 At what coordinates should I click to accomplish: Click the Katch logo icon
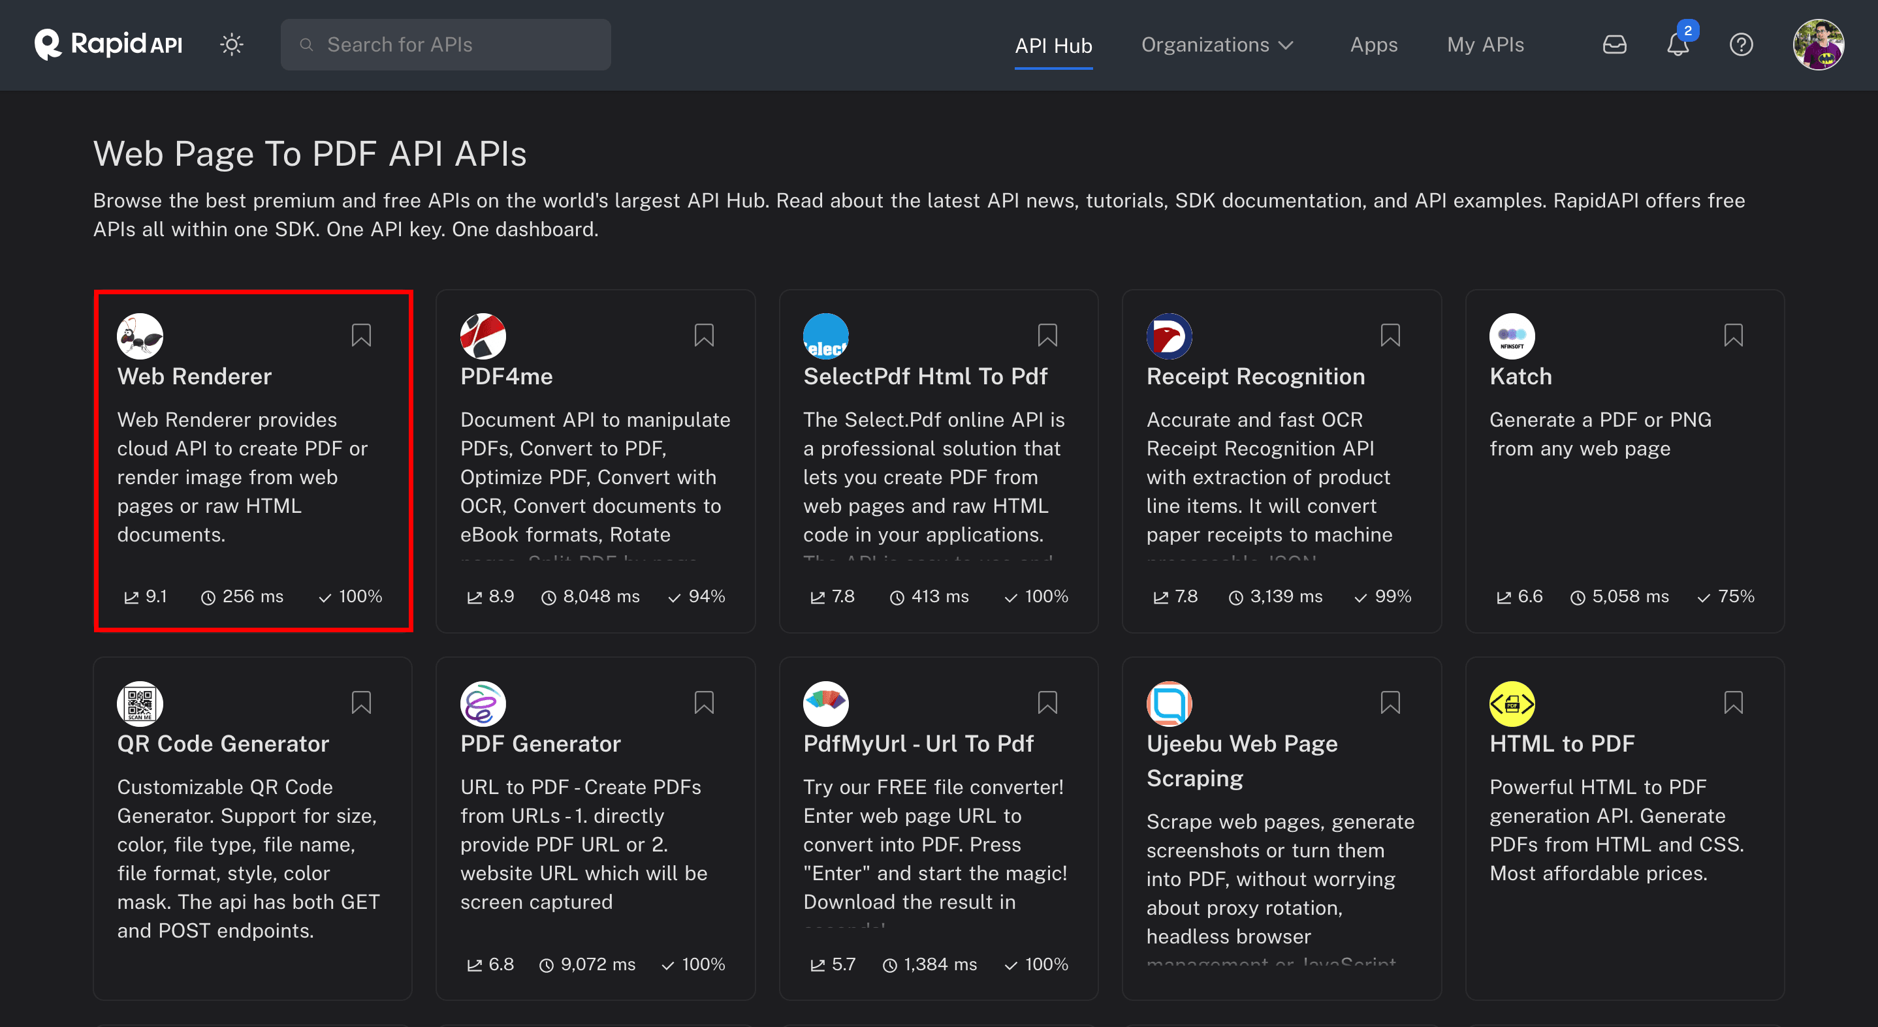1511,336
